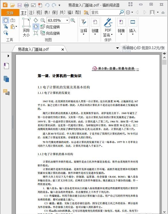Open the Comments panel icon
The height and width of the screenshot is (214, 168).
click(x=6, y=92)
